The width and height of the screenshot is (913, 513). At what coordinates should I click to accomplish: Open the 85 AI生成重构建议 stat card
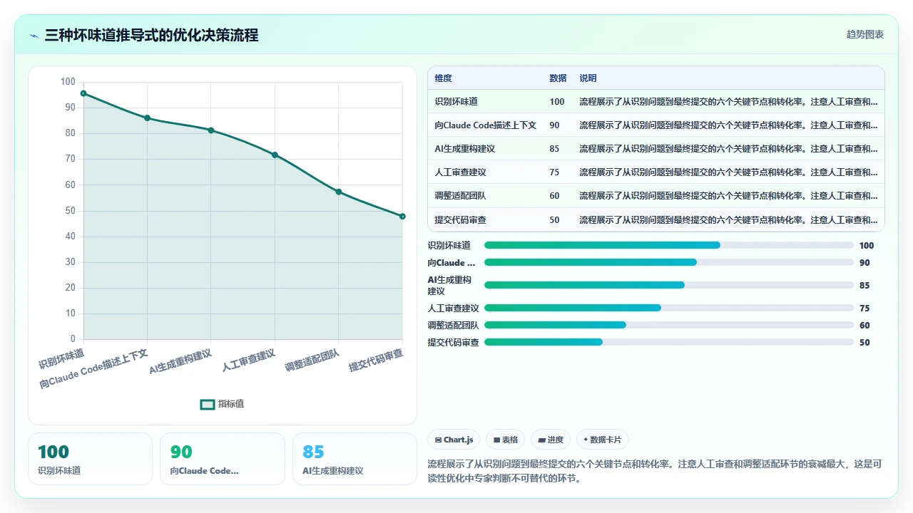pyautogui.click(x=355, y=459)
